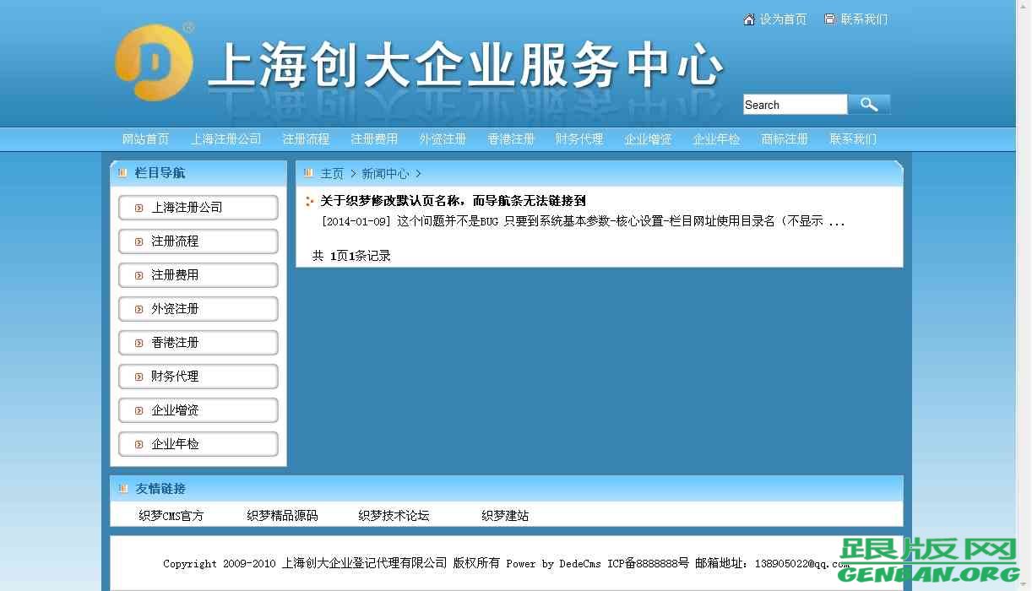
Task: Click the circular 'D' site logo
Action: (153, 61)
